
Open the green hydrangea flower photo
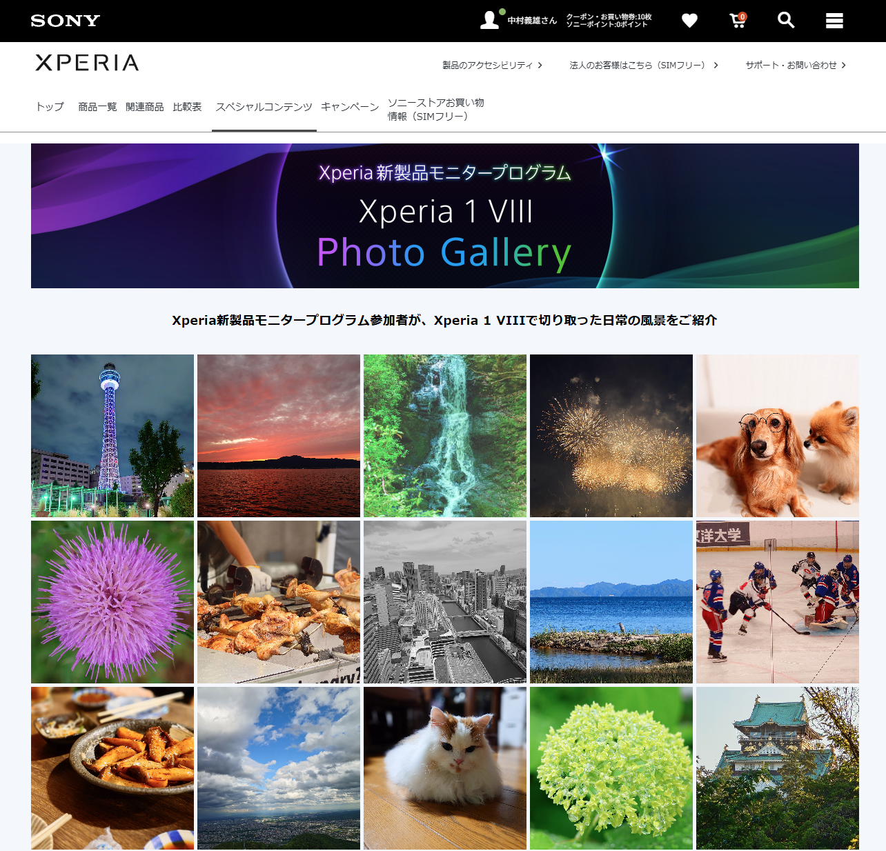coord(611,768)
